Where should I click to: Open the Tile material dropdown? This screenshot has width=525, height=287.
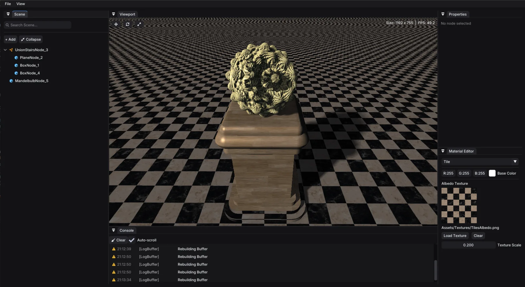pyautogui.click(x=480, y=162)
